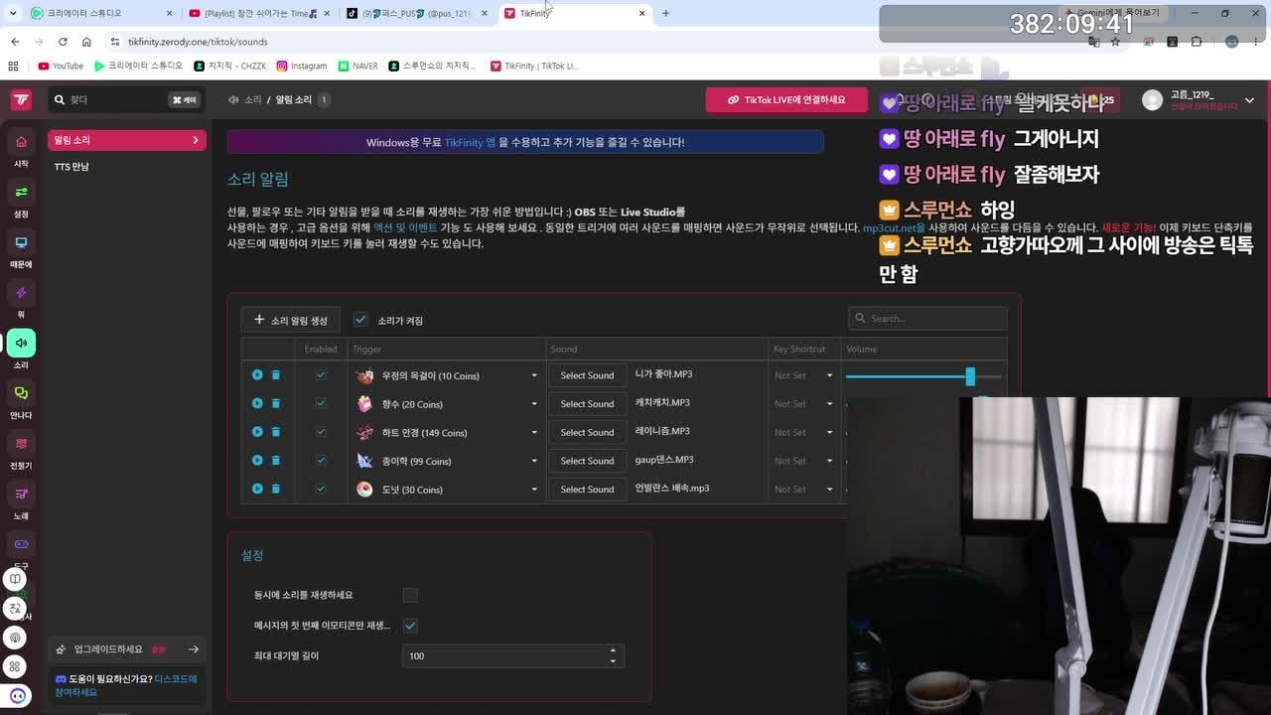The width and height of the screenshot is (1271, 715).
Task: Select 알림 소리 in the side menu
Action: [126, 140]
